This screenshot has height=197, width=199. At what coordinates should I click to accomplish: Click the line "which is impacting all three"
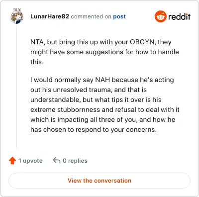pos(103,120)
